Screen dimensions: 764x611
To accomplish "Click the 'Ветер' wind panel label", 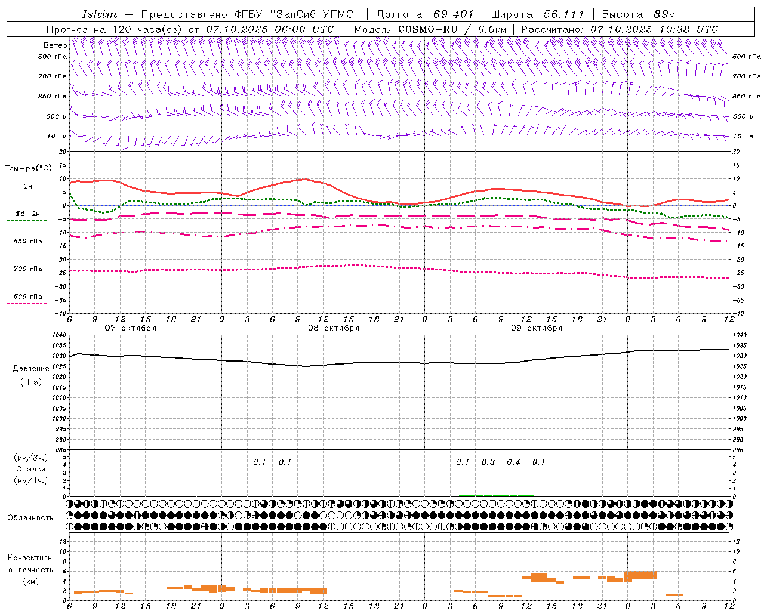I will click(x=55, y=45).
